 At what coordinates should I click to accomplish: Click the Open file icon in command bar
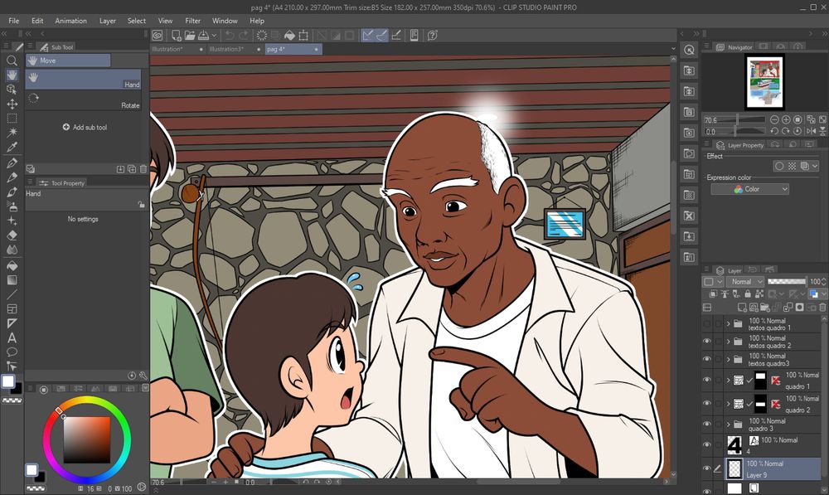pyautogui.click(x=191, y=35)
